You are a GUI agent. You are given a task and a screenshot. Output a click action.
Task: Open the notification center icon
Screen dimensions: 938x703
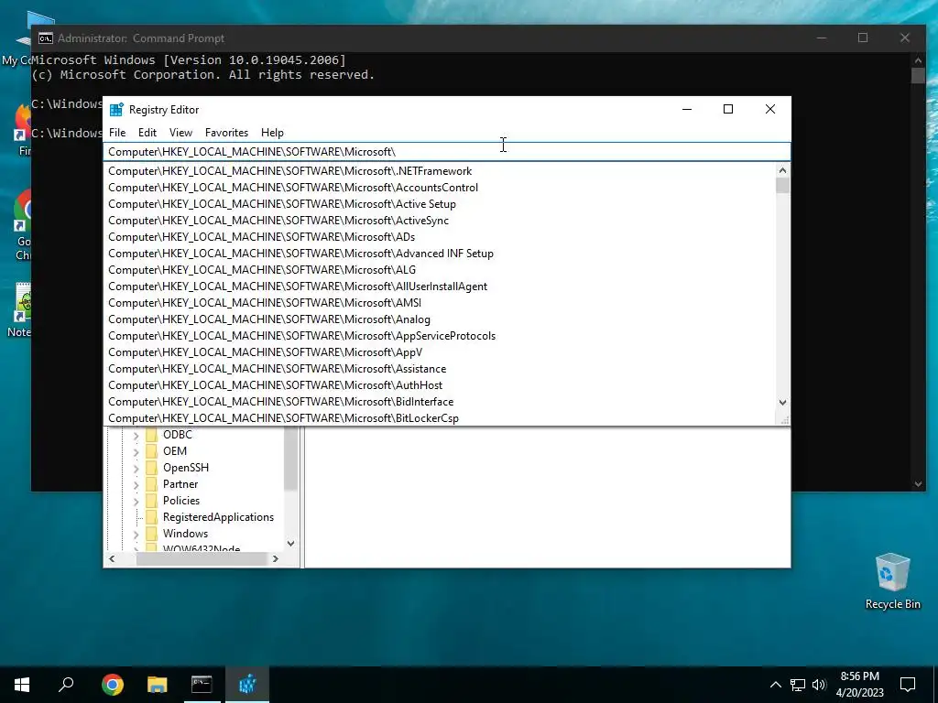(908, 685)
